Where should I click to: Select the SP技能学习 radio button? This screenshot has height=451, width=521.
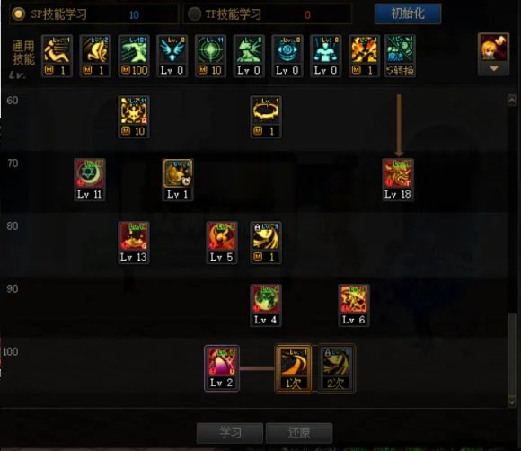coord(18,14)
